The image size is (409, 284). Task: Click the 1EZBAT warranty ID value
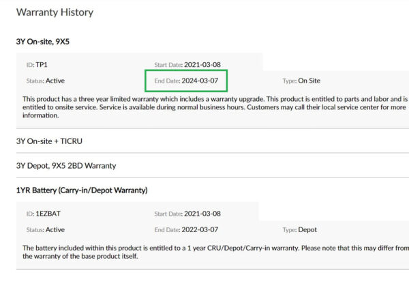48,214
